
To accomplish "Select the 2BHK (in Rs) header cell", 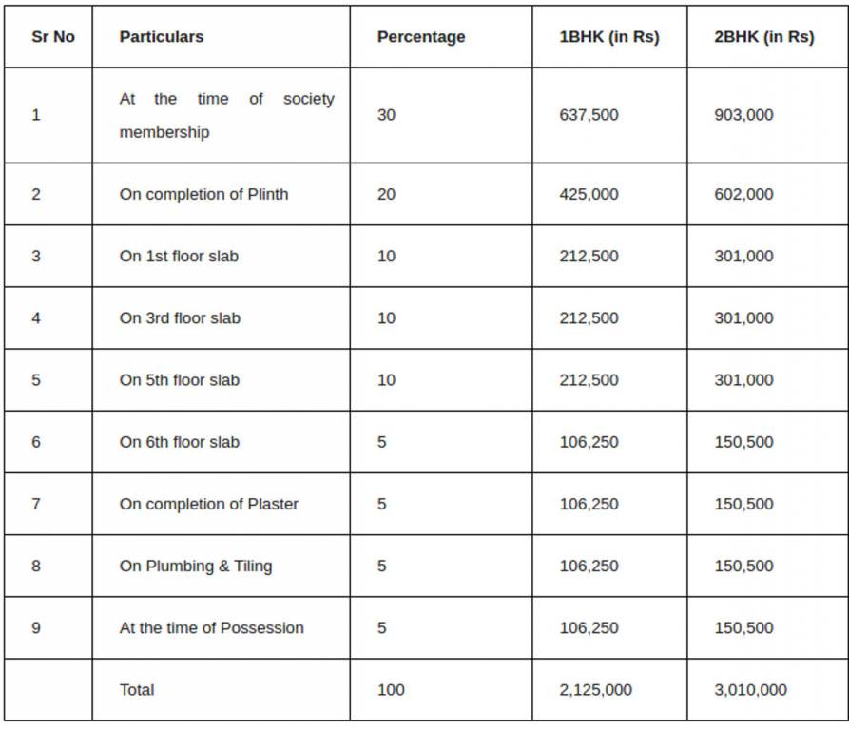I will 766,37.
